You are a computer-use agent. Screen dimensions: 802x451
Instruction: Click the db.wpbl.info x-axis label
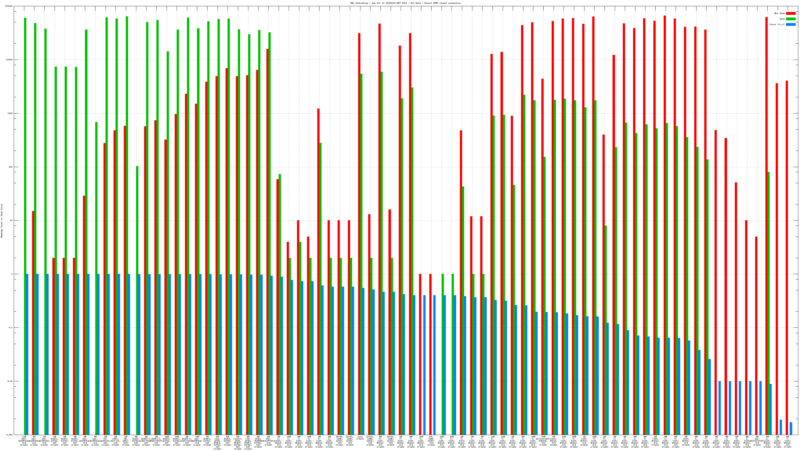click(x=126, y=441)
